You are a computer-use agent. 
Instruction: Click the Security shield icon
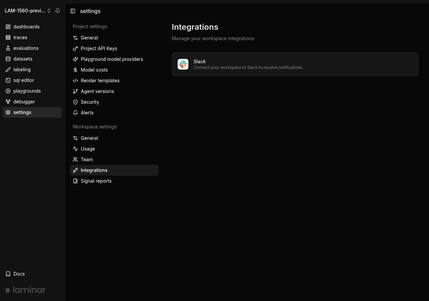(75, 102)
